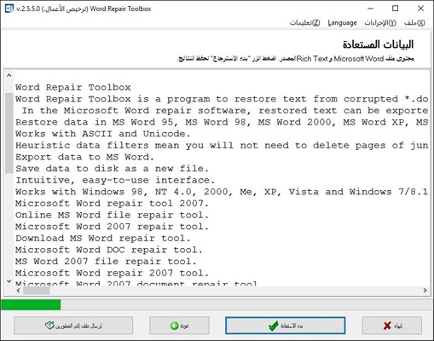Click the line 'Download MS Word repair tool.'

coord(103,238)
